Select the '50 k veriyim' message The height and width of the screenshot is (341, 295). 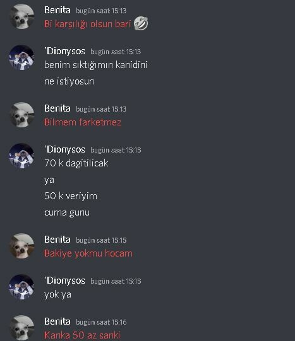(x=71, y=196)
